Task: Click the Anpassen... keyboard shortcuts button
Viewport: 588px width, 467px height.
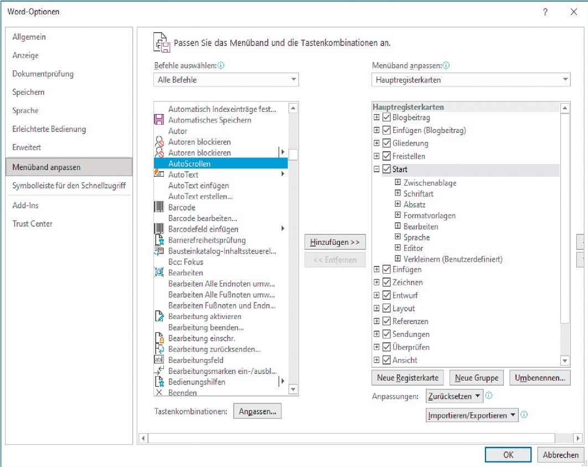Action: [x=257, y=411]
